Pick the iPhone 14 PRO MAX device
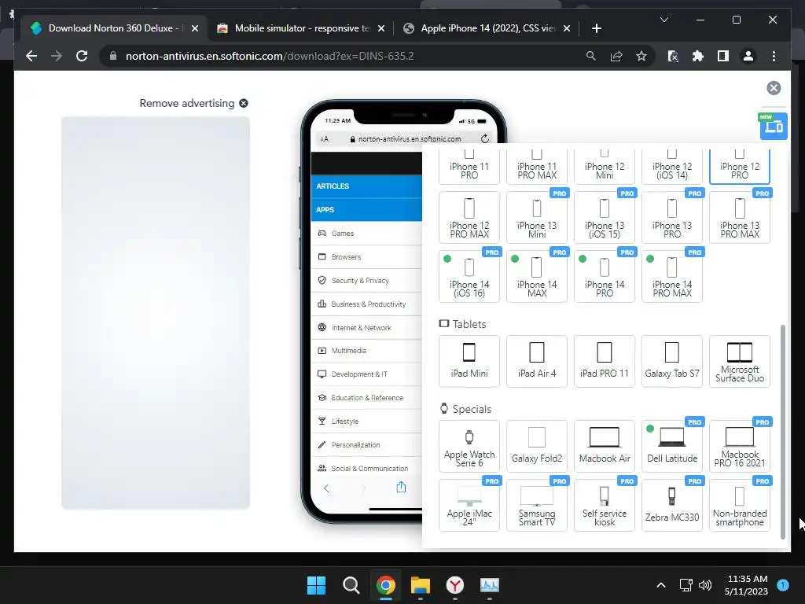805x604 pixels. tap(671, 276)
